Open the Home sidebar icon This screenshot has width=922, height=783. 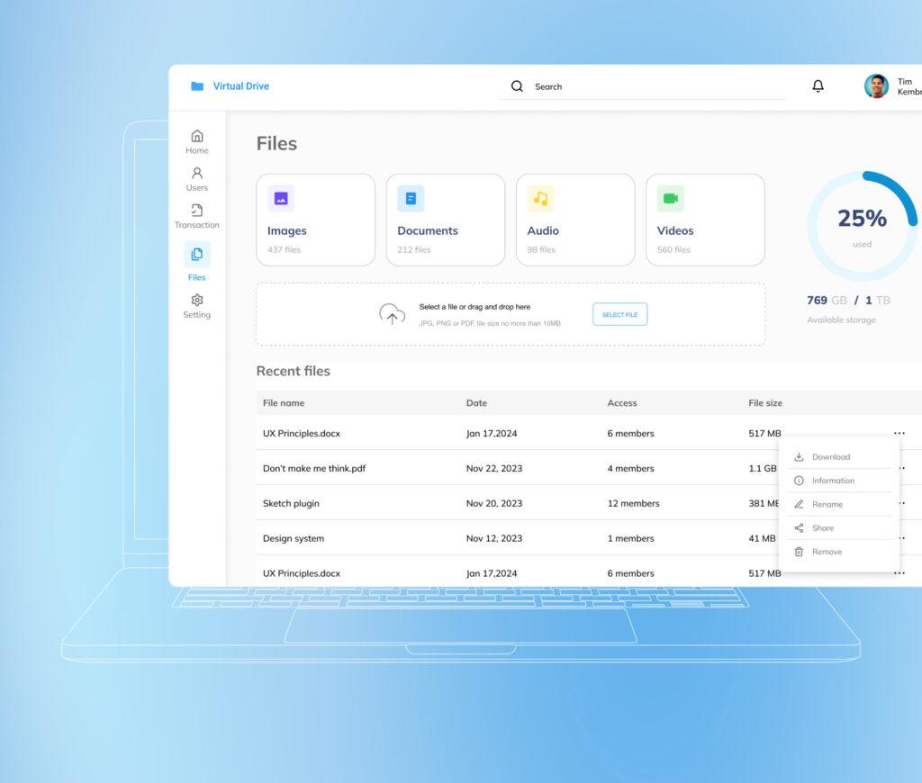[x=196, y=137]
